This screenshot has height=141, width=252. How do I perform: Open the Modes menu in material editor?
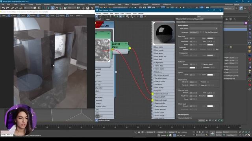(98, 14)
